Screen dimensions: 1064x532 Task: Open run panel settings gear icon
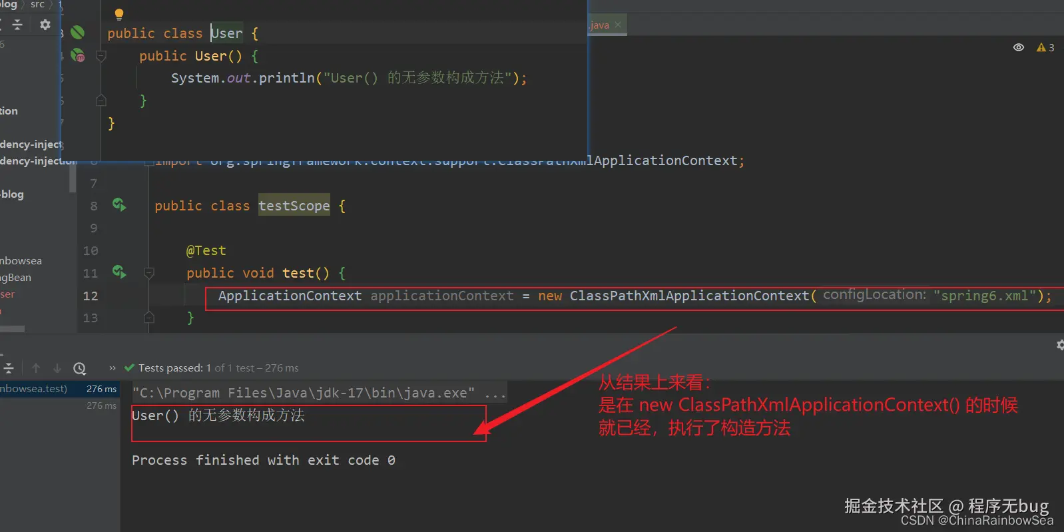tap(1060, 345)
